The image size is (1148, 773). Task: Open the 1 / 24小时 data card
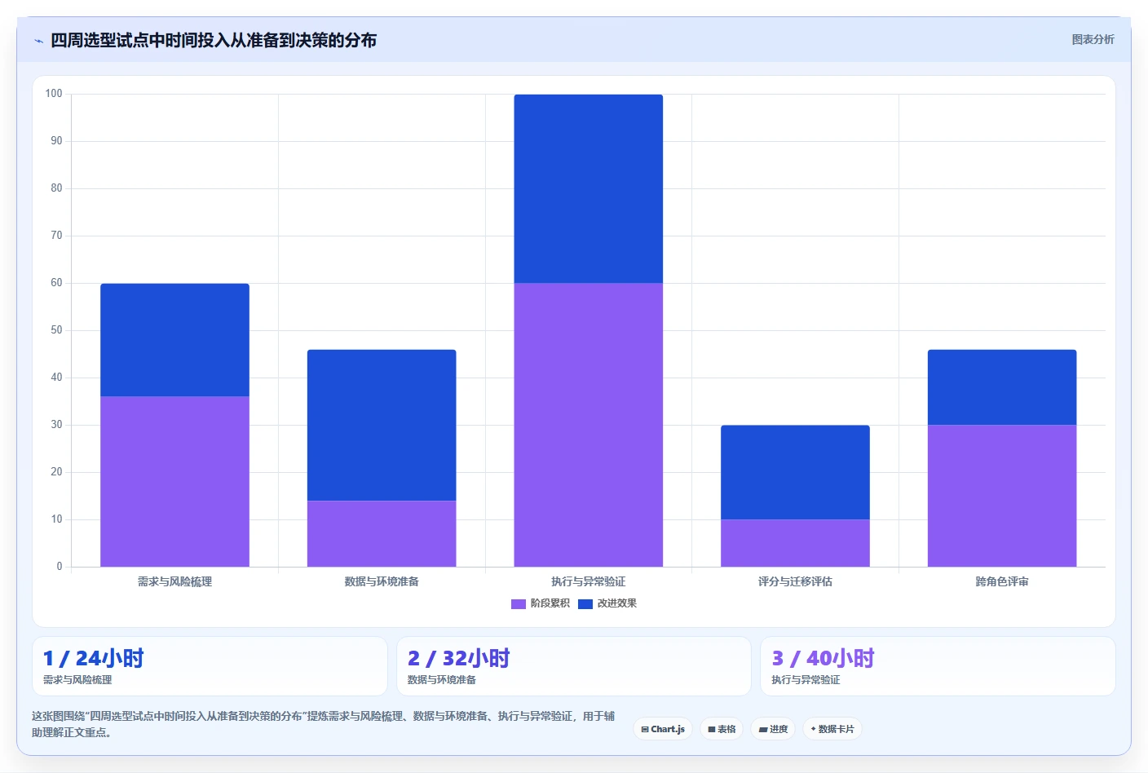(210, 666)
